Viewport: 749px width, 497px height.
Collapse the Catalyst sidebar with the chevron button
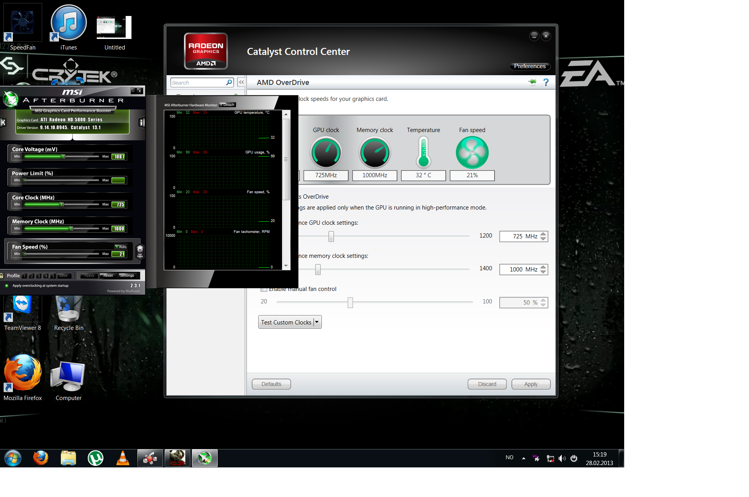click(241, 82)
